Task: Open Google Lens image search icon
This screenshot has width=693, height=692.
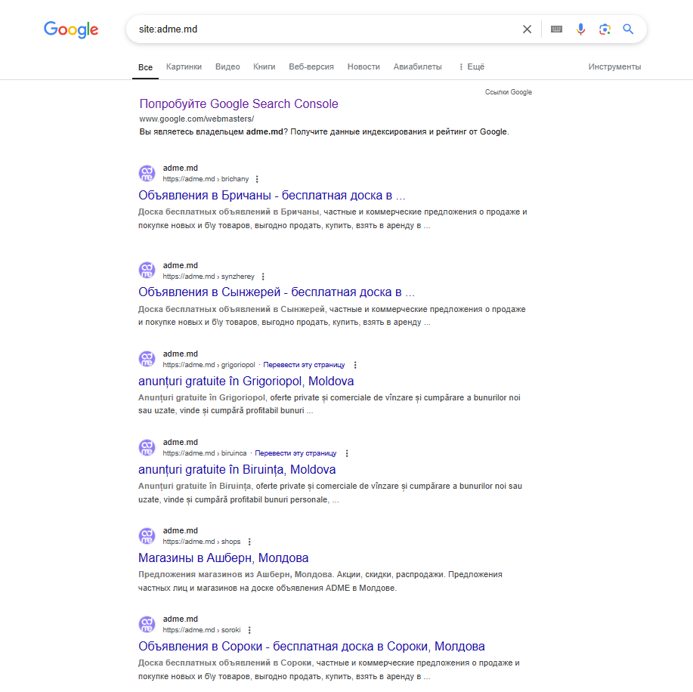Action: (604, 29)
